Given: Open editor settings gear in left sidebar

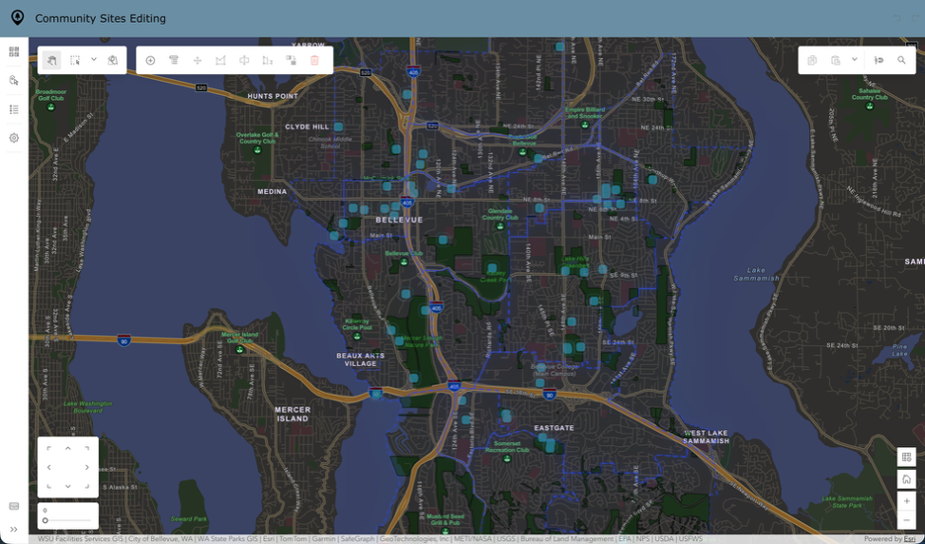Looking at the screenshot, I should pyautogui.click(x=14, y=137).
